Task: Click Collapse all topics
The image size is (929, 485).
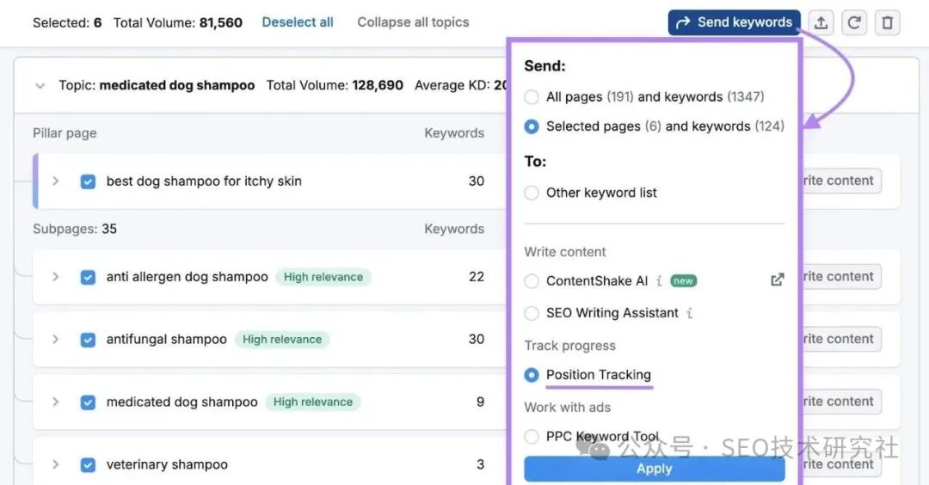Action: pyautogui.click(x=413, y=22)
